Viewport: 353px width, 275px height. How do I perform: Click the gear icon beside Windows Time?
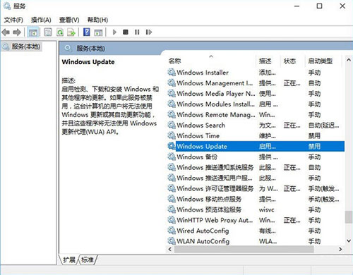[172, 135]
